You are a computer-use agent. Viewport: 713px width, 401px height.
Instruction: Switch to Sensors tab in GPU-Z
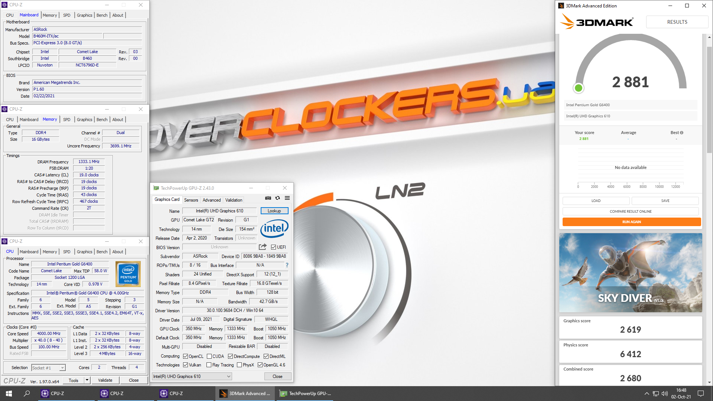tap(191, 200)
